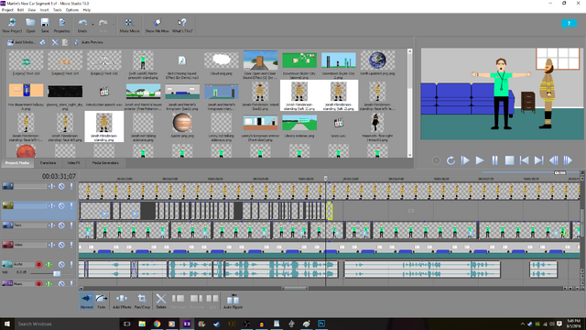
Task: Switch to the Video FX tab
Action: pos(73,163)
